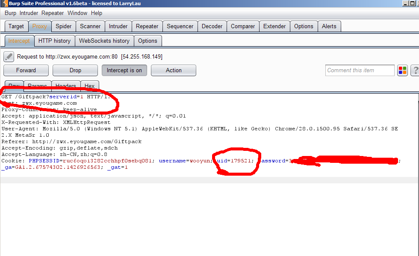This screenshot has height=256, width=419.
Task: Drop the intercepted request
Action: [x=75, y=70]
